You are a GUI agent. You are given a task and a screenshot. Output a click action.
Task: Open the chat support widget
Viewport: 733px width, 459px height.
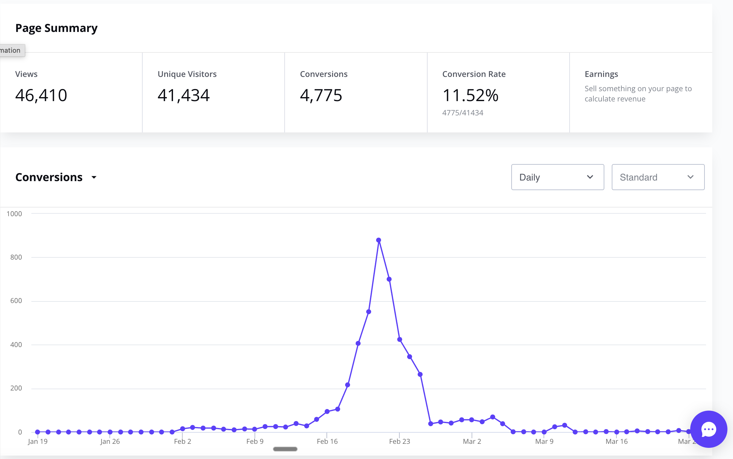point(709,429)
